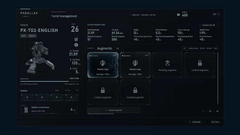
Task: Click the Locked augment card in the top row
Action: [x=200, y=65]
